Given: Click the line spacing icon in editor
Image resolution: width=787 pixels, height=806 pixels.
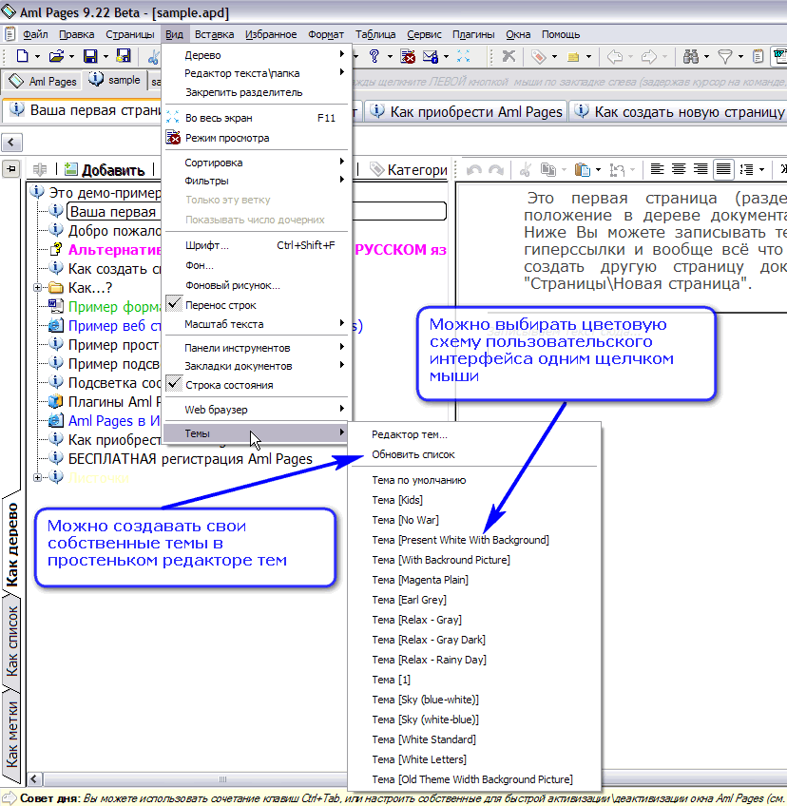Looking at the screenshot, I should coord(746,169).
